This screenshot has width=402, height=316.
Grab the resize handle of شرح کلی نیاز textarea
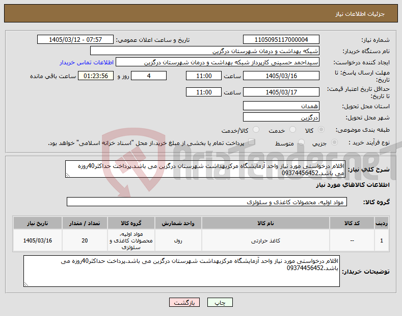pos(68,175)
